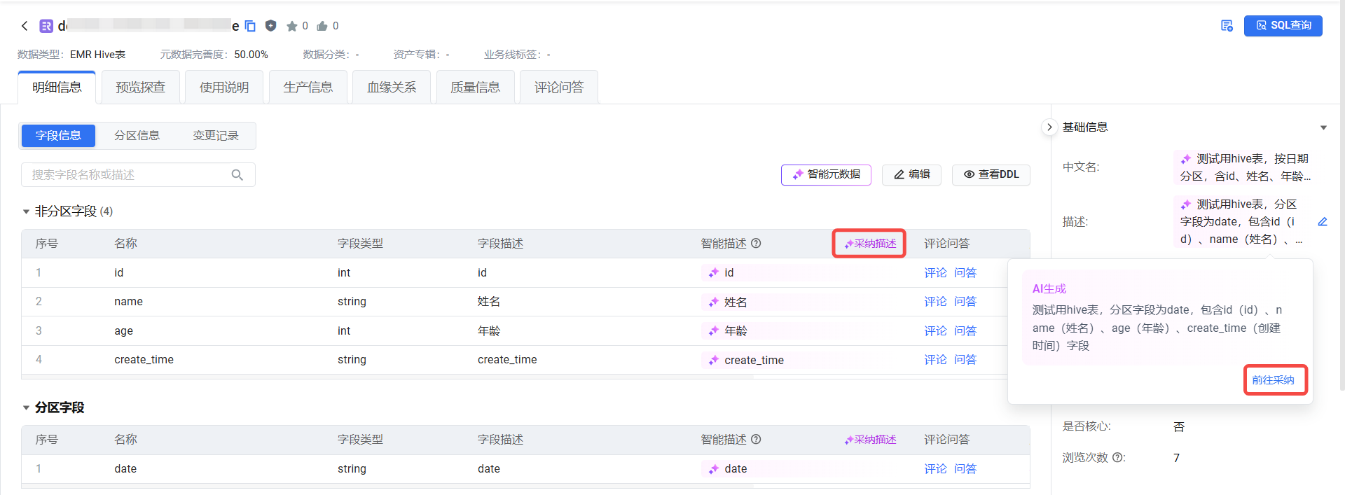
Task: Switch to the 血缘关系 tab
Action: (x=392, y=88)
